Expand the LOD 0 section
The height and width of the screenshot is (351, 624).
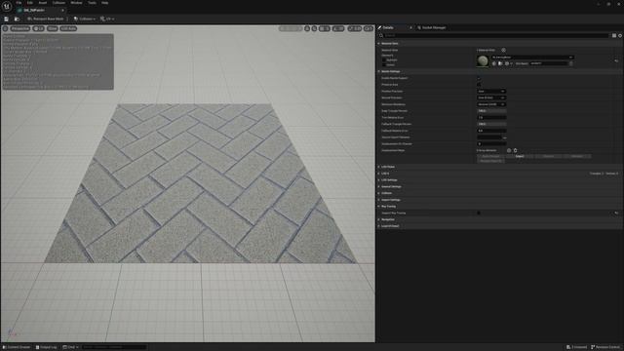[379, 174]
